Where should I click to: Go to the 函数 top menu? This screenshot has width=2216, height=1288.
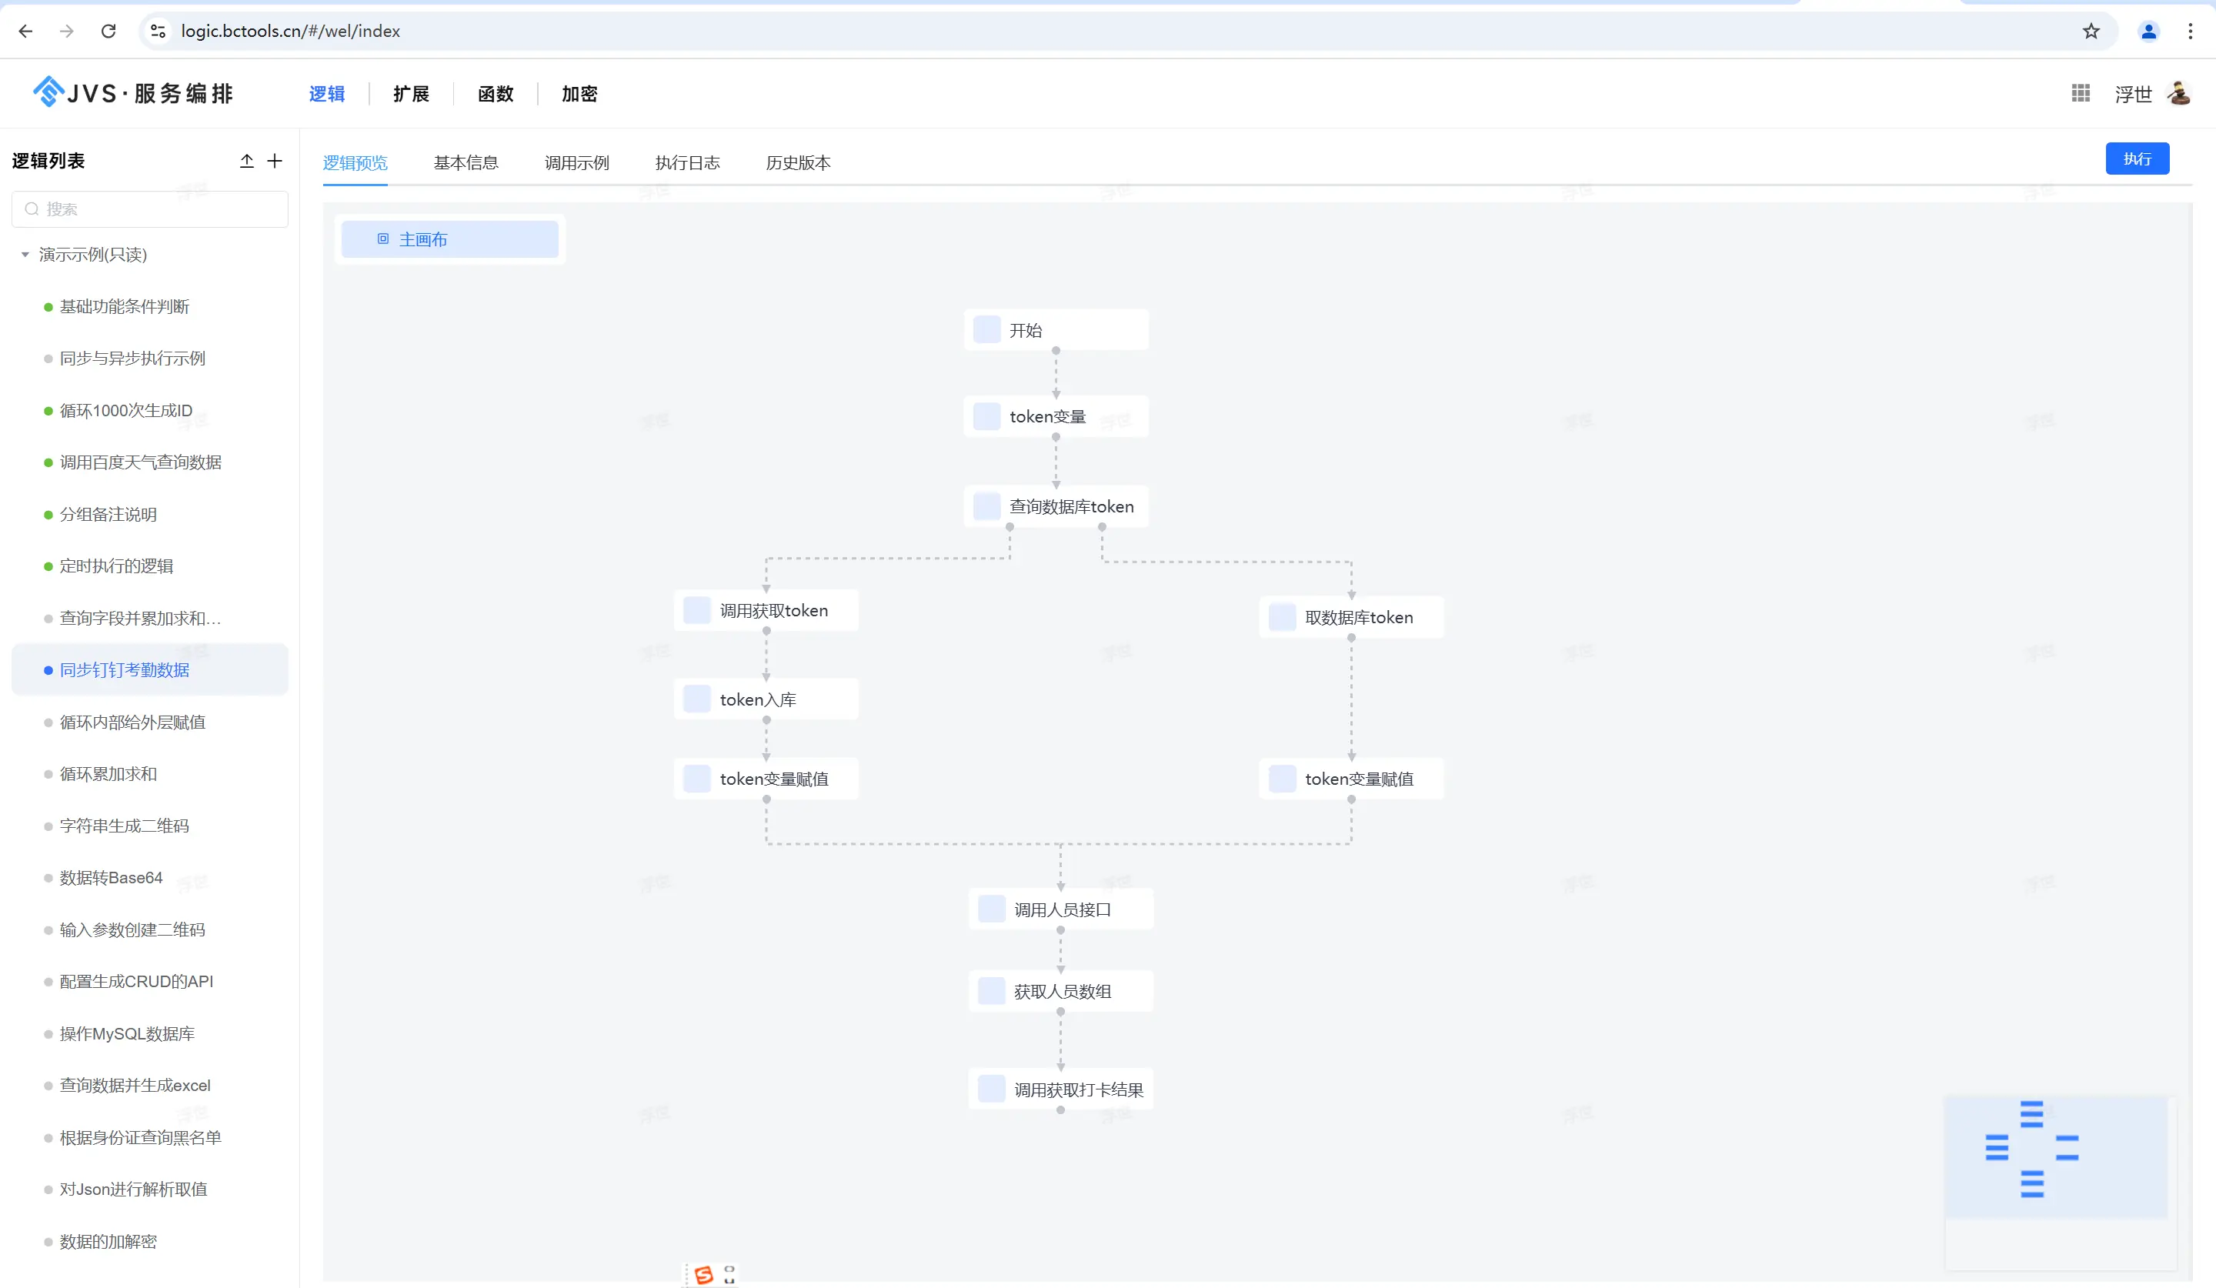495,94
